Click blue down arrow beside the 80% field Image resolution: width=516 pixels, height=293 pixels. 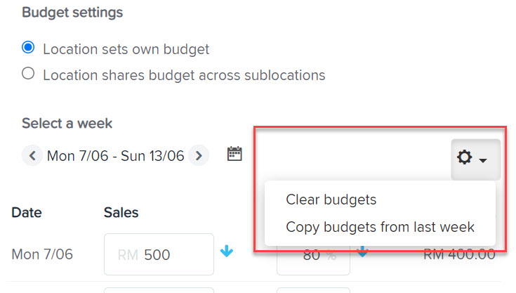tap(362, 252)
